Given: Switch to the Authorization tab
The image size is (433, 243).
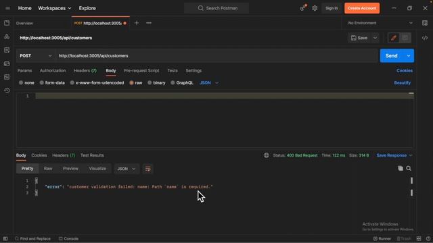Looking at the screenshot, I should pyautogui.click(x=53, y=70).
